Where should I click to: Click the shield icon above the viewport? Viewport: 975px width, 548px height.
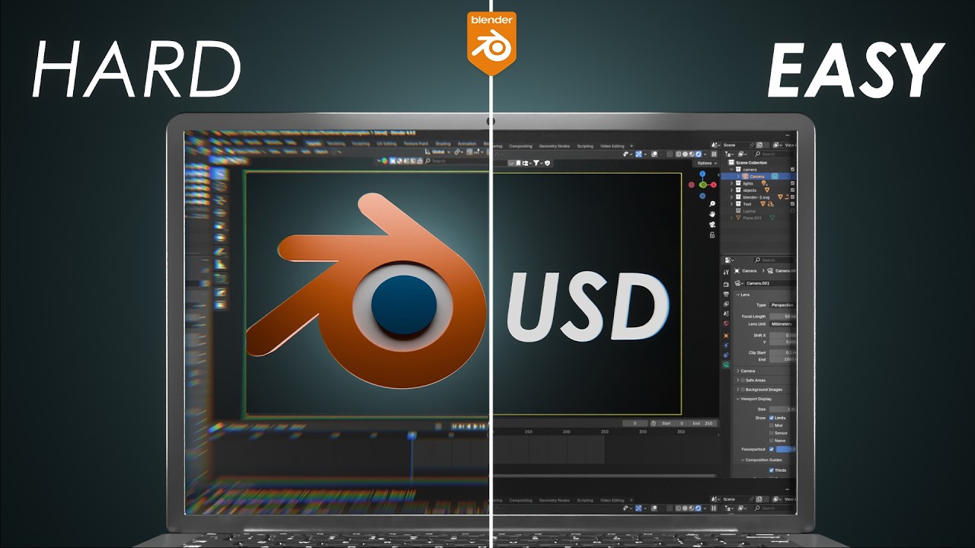pyautogui.click(x=548, y=163)
